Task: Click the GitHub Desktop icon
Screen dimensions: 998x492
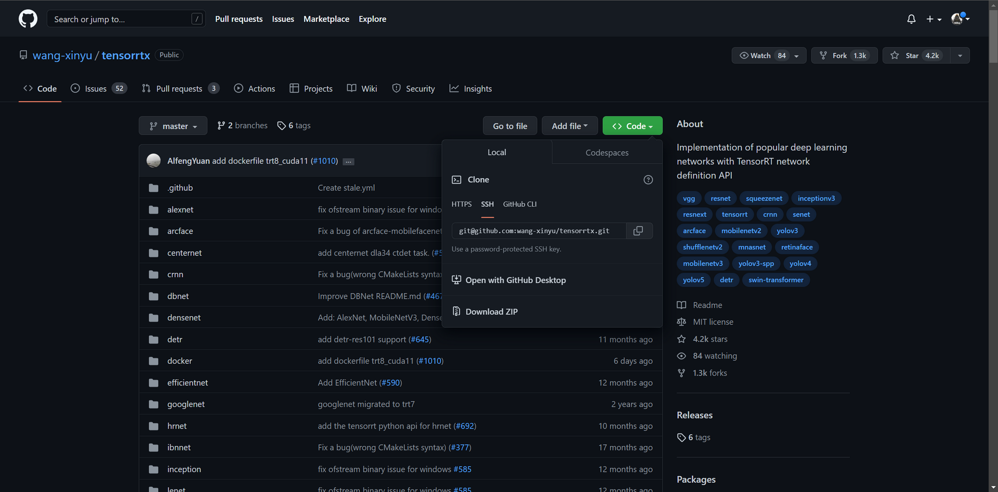Action: 456,280
